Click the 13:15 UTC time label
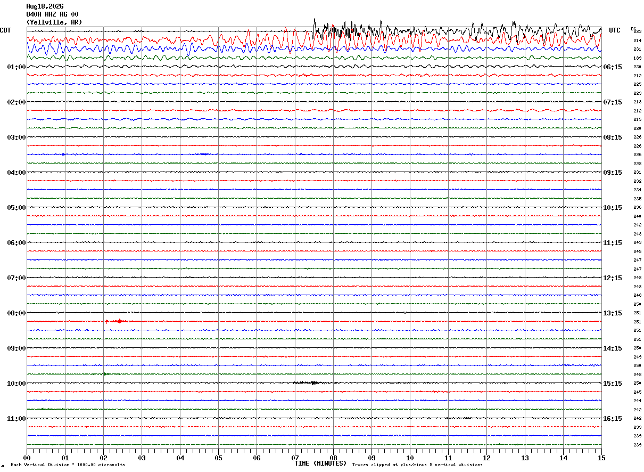This screenshot has width=644, height=472. click(x=612, y=313)
